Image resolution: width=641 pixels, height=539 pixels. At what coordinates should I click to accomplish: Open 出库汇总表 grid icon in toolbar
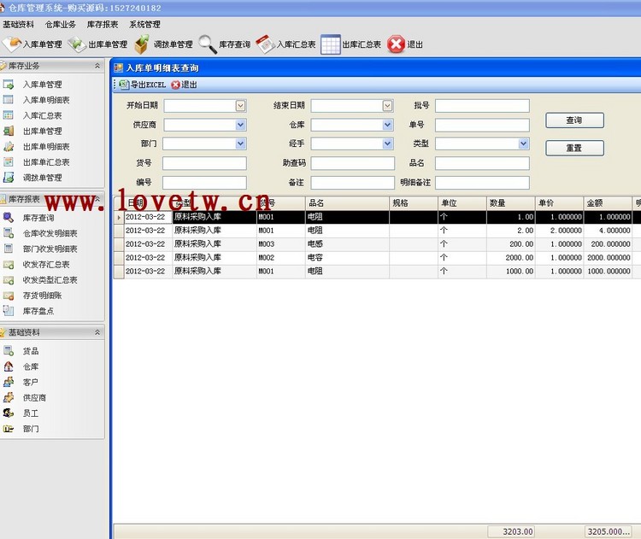tap(330, 44)
